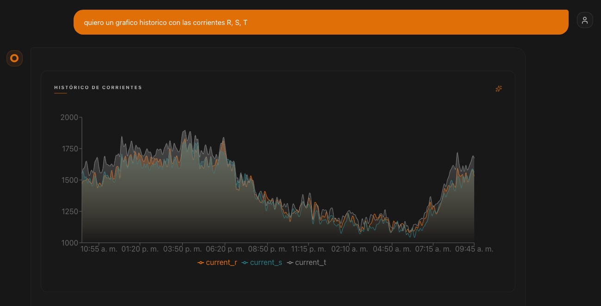Click the orange assistant avatar icon
The height and width of the screenshot is (306, 601).
[x=14, y=58]
